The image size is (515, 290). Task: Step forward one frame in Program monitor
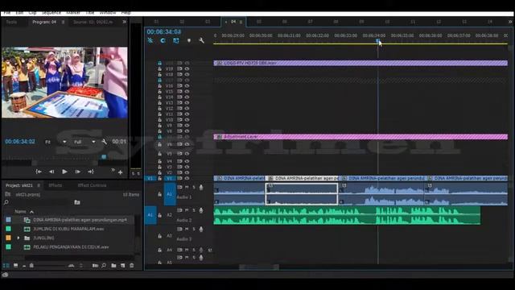pyautogui.click(x=77, y=172)
